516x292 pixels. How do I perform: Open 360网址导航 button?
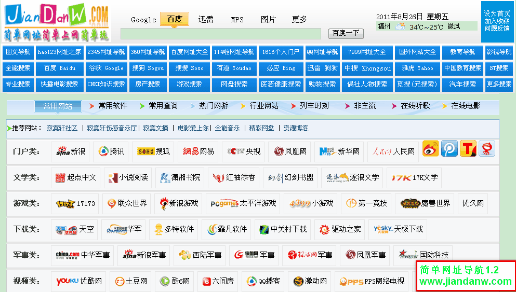pyautogui.click(x=148, y=52)
